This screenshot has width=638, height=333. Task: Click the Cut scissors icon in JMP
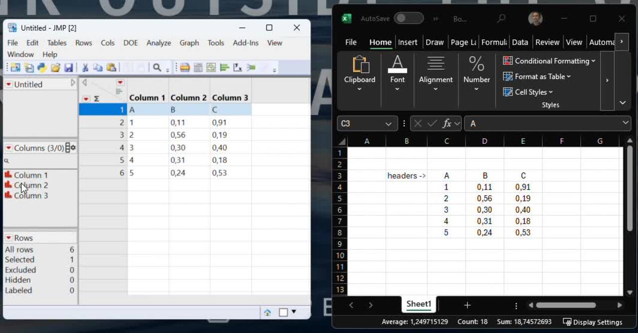point(85,68)
